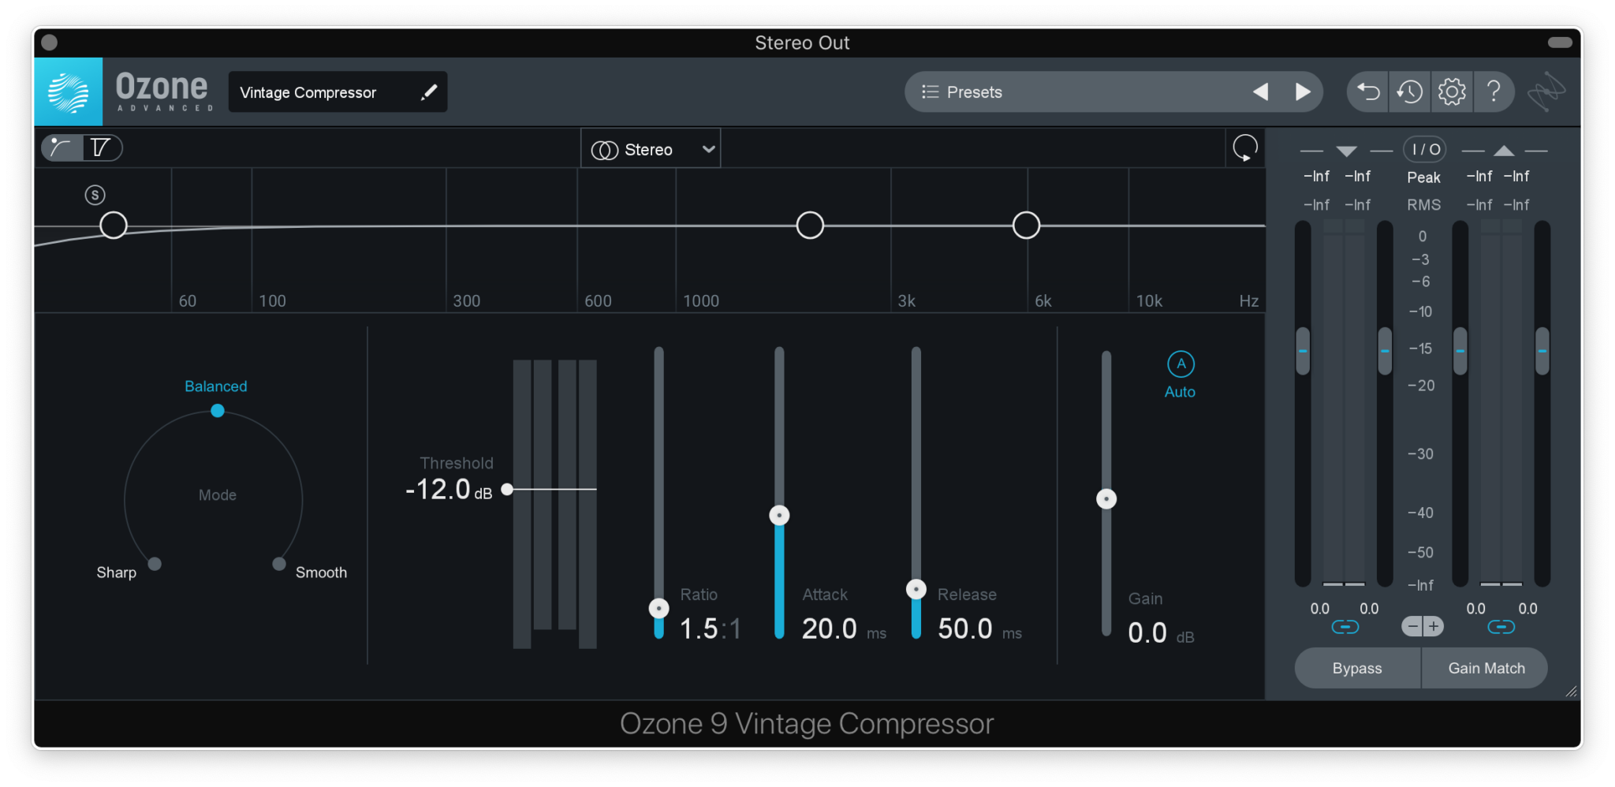Viewport: 1615px width, 787px height.
Task: Select the EQ node near 6k on the spectrum
Action: pos(1025,225)
